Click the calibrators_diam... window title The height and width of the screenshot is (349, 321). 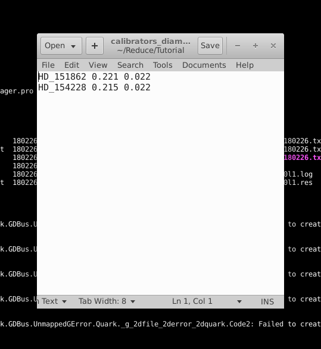pos(151,42)
